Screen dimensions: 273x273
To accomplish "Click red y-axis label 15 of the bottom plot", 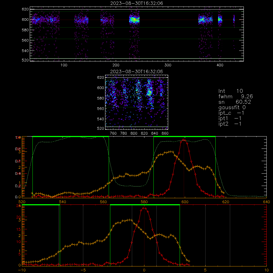I will click(19, 230).
